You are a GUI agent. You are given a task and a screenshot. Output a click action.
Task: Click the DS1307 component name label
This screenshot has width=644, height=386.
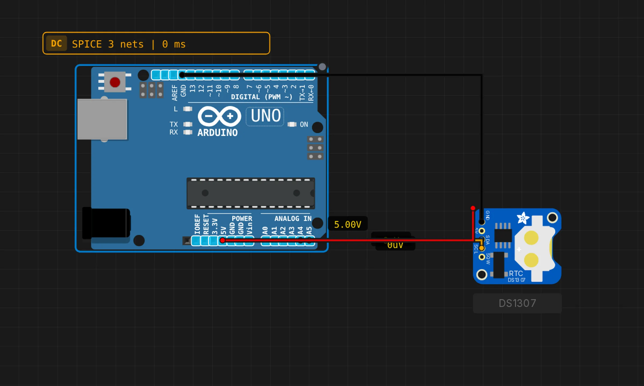pyautogui.click(x=517, y=303)
